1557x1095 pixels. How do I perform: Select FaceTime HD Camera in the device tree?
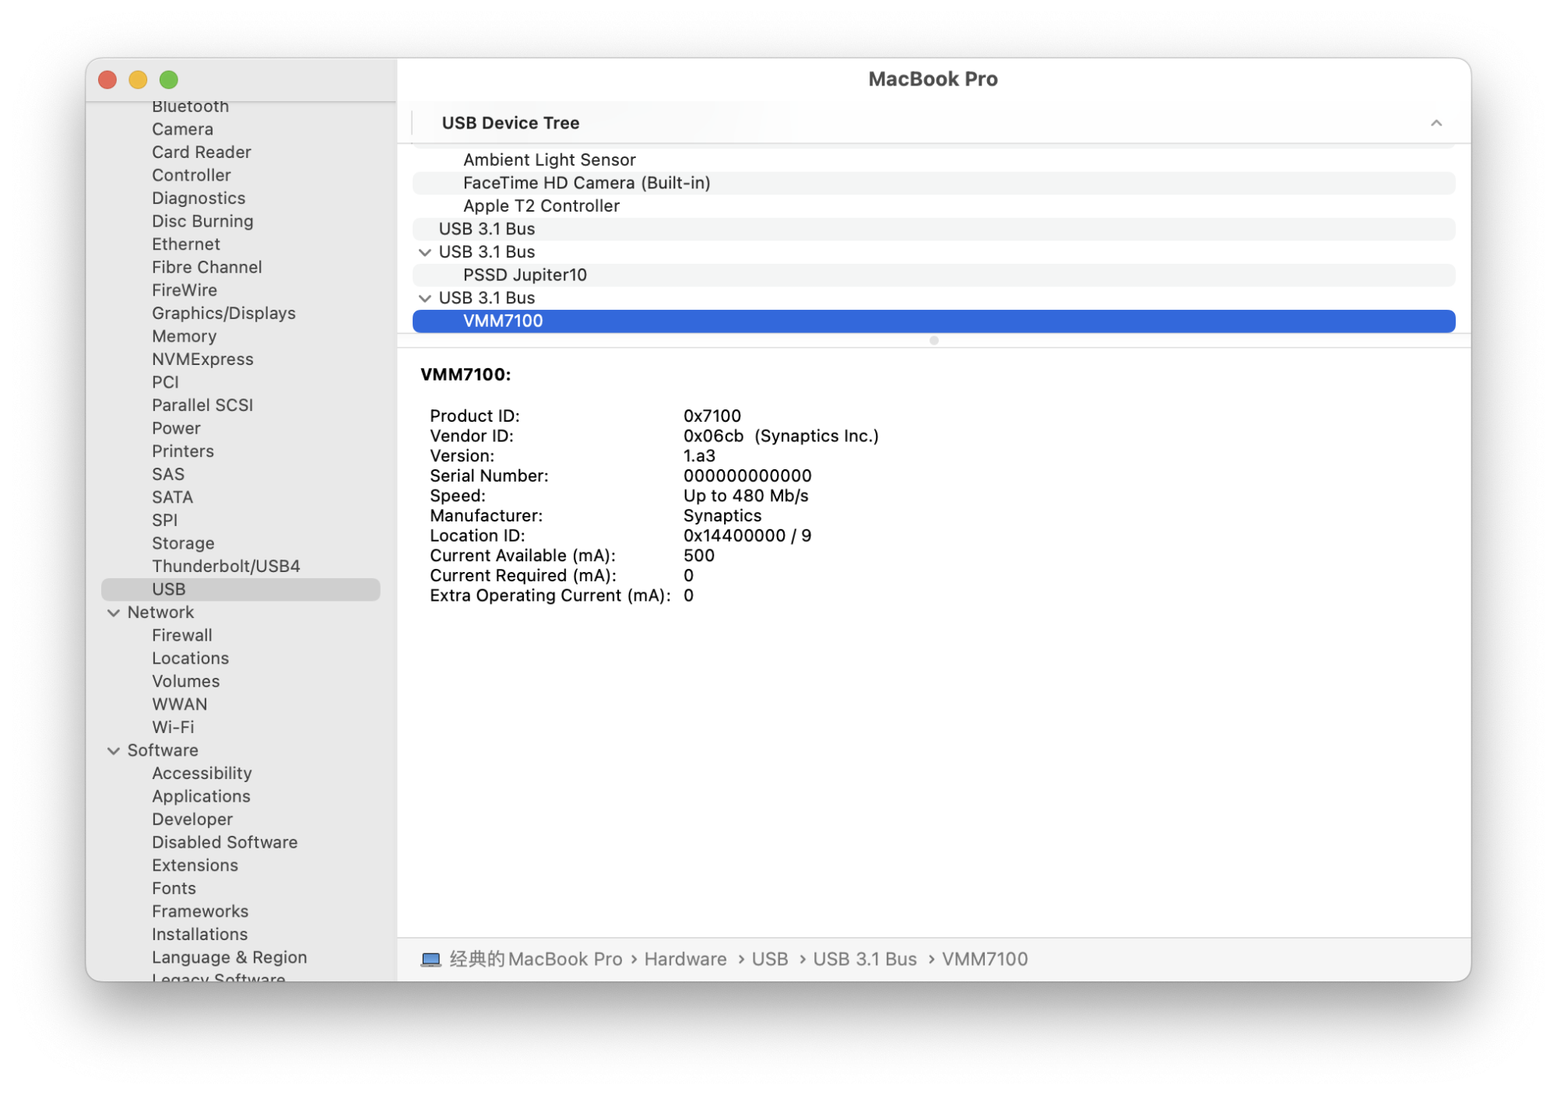(587, 183)
